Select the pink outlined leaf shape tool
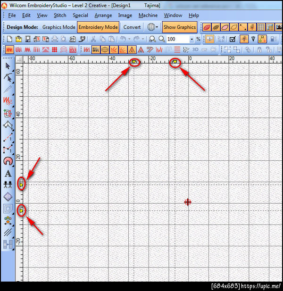 pyautogui.click(x=225, y=27)
